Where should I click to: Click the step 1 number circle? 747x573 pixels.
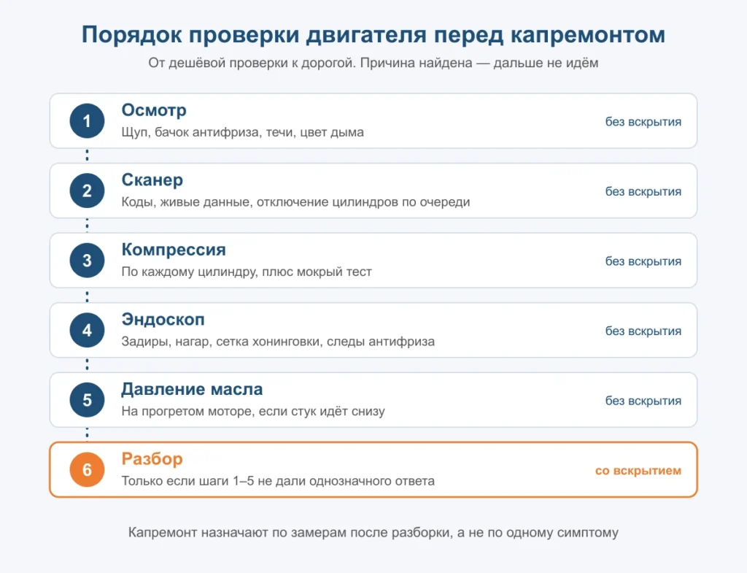(x=88, y=121)
